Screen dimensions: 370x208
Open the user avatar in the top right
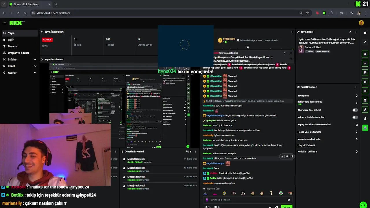(x=361, y=23)
